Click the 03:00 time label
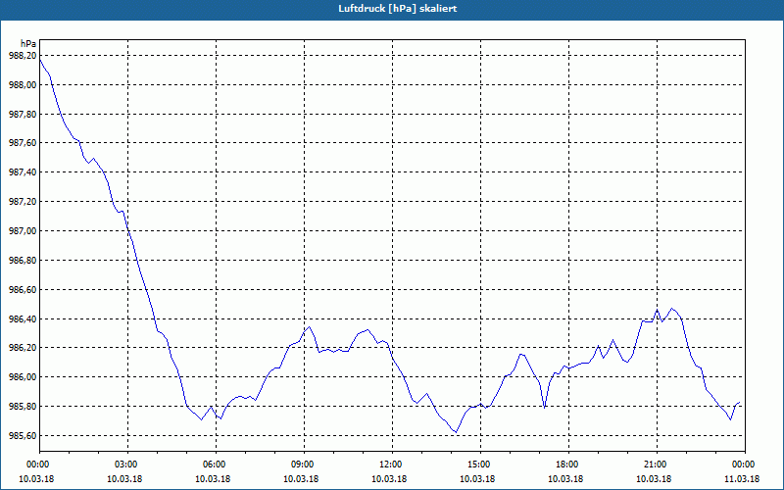 click(x=127, y=465)
